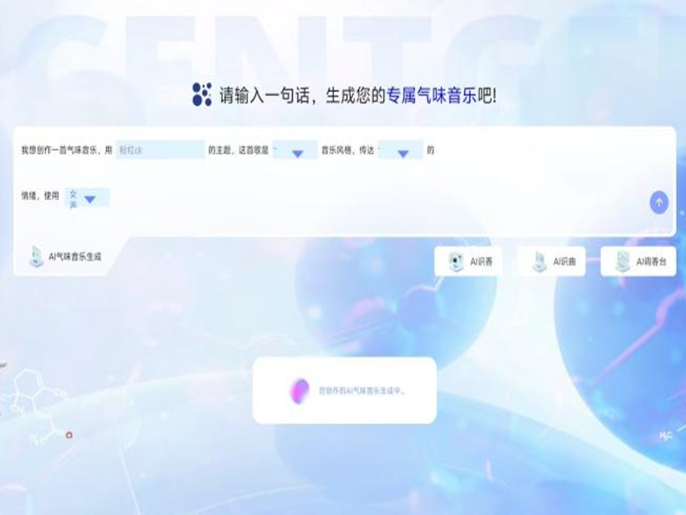This screenshot has height=515, width=686.
Task: Open the 女声 voice selection dropdown
Action: click(88, 198)
